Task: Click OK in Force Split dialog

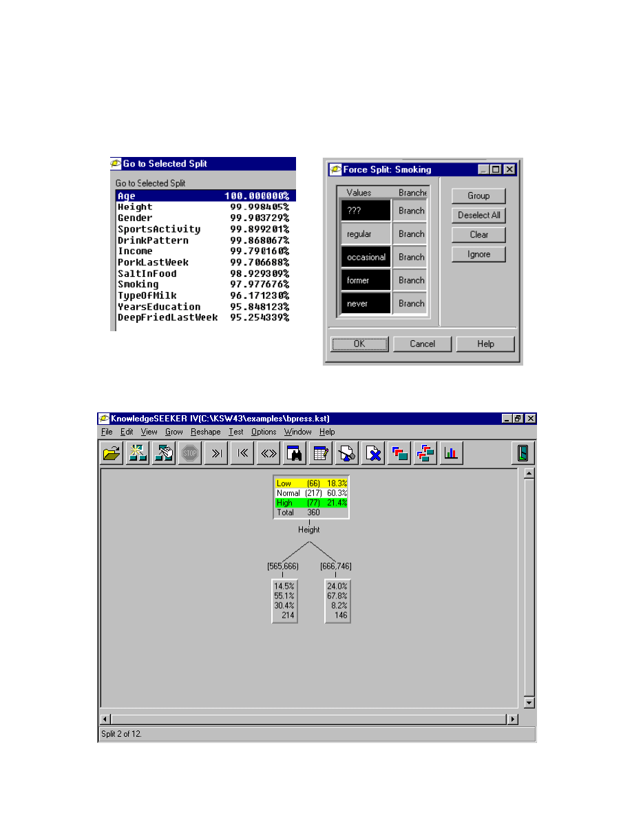Action: 359,344
